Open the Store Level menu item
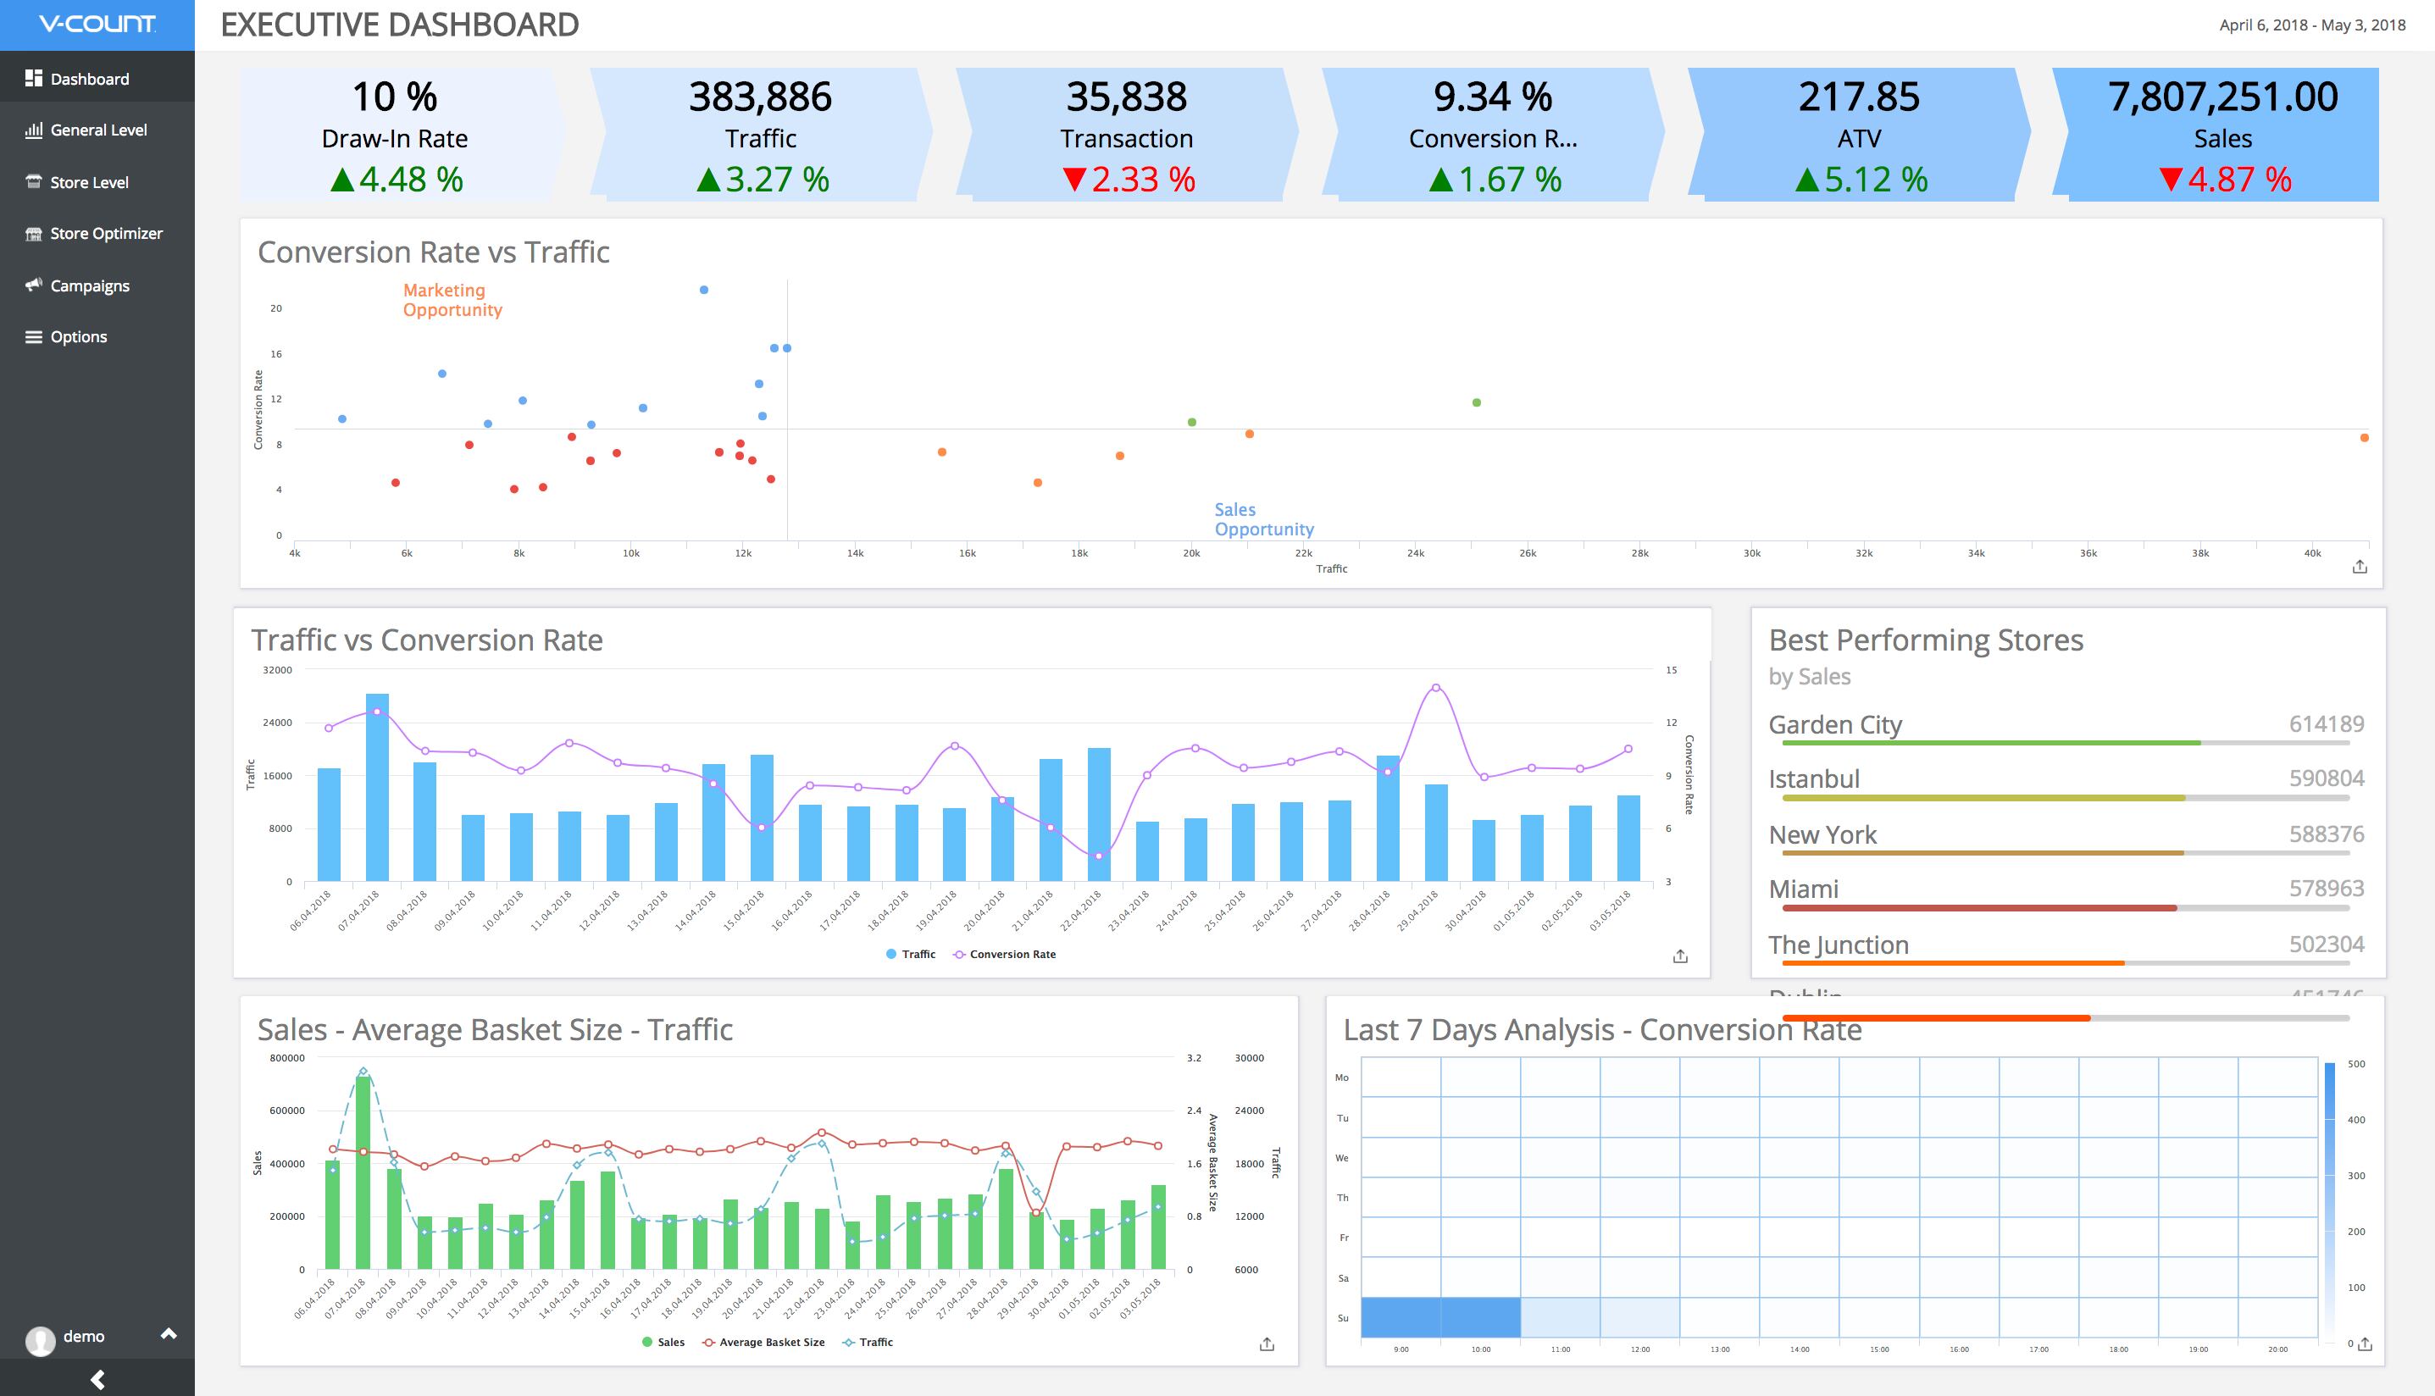This screenshot has width=2435, height=1396. (89, 182)
